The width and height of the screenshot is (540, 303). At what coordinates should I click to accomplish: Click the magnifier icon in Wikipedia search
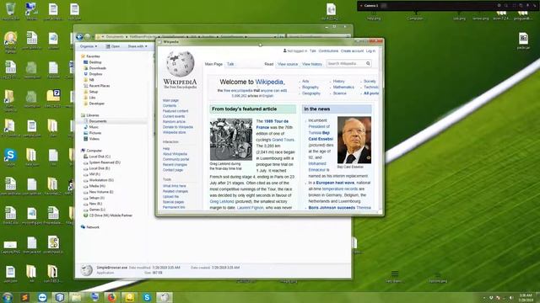(368, 64)
